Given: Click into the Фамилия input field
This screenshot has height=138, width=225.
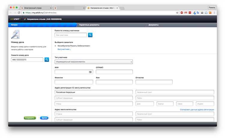Looking at the screenshot, I should click(x=74, y=82).
